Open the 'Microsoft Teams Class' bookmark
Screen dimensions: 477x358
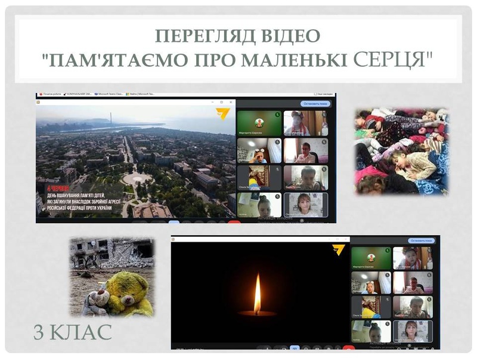point(110,94)
